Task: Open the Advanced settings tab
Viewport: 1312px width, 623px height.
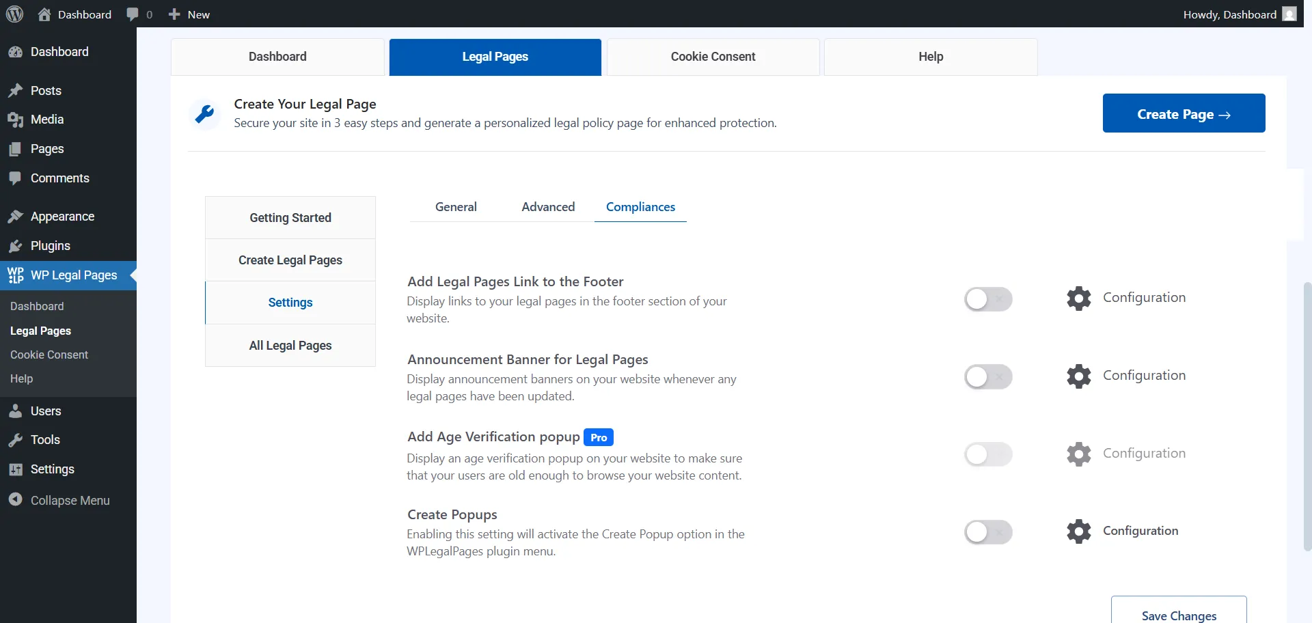Action: [548, 207]
